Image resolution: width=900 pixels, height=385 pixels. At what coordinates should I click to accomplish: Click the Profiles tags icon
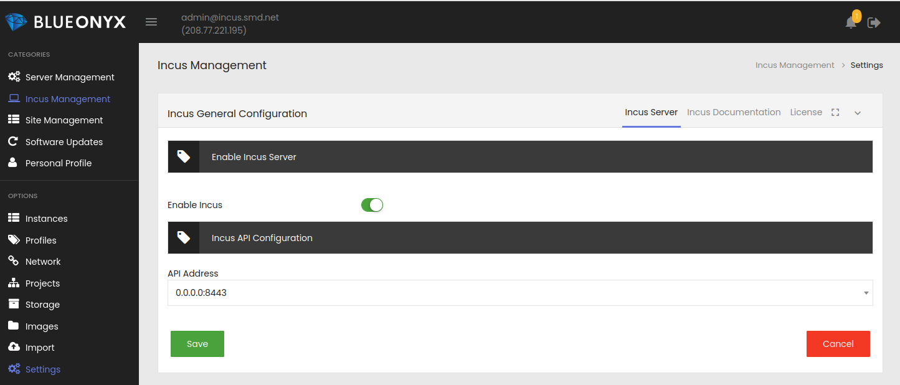[14, 240]
